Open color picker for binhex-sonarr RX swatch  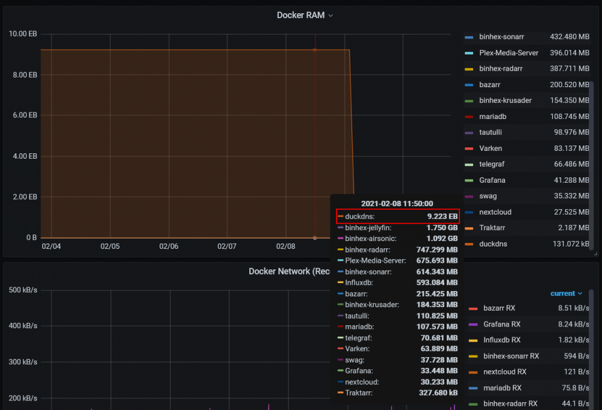pyautogui.click(x=473, y=356)
